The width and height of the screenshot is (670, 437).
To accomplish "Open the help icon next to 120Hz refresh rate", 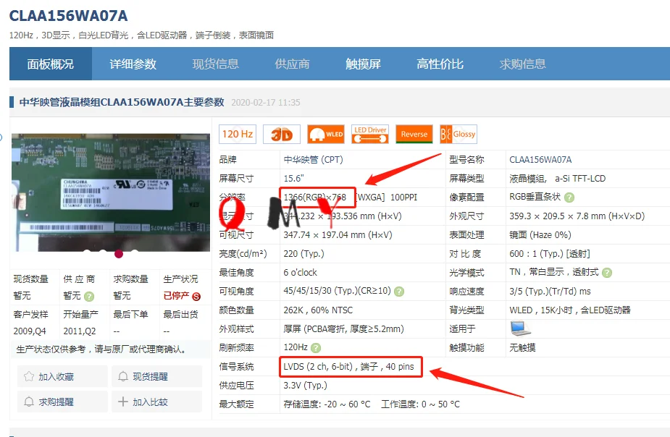I will (316, 348).
